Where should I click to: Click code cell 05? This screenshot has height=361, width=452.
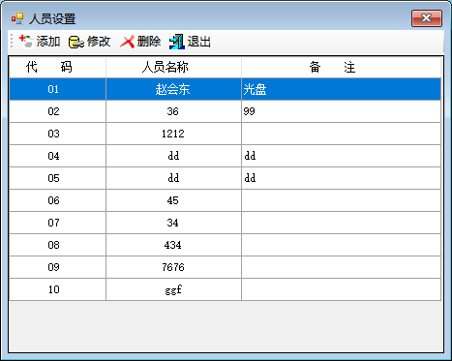(x=57, y=178)
